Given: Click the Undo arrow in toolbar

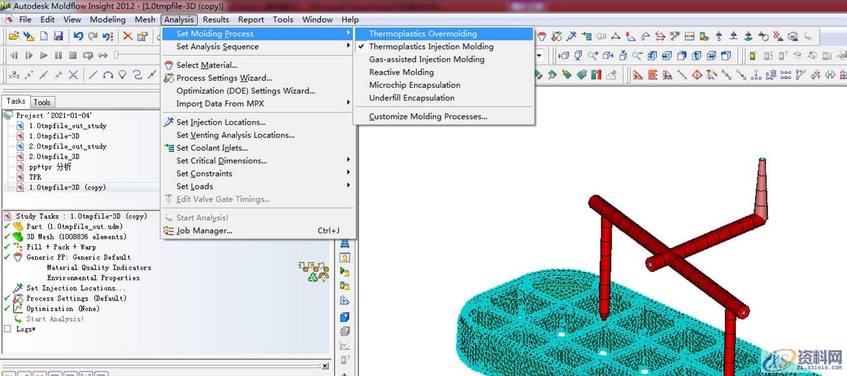Looking at the screenshot, I should pyautogui.click(x=78, y=37).
